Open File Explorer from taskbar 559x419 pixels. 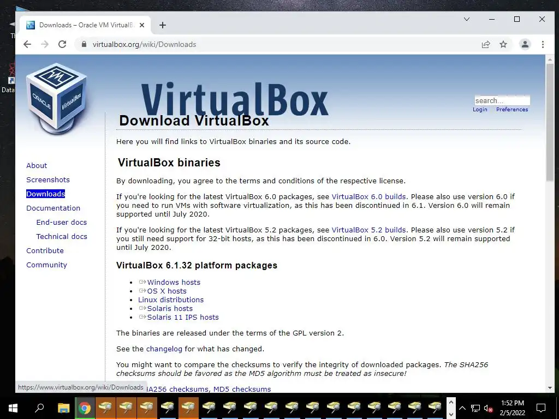pos(63,408)
